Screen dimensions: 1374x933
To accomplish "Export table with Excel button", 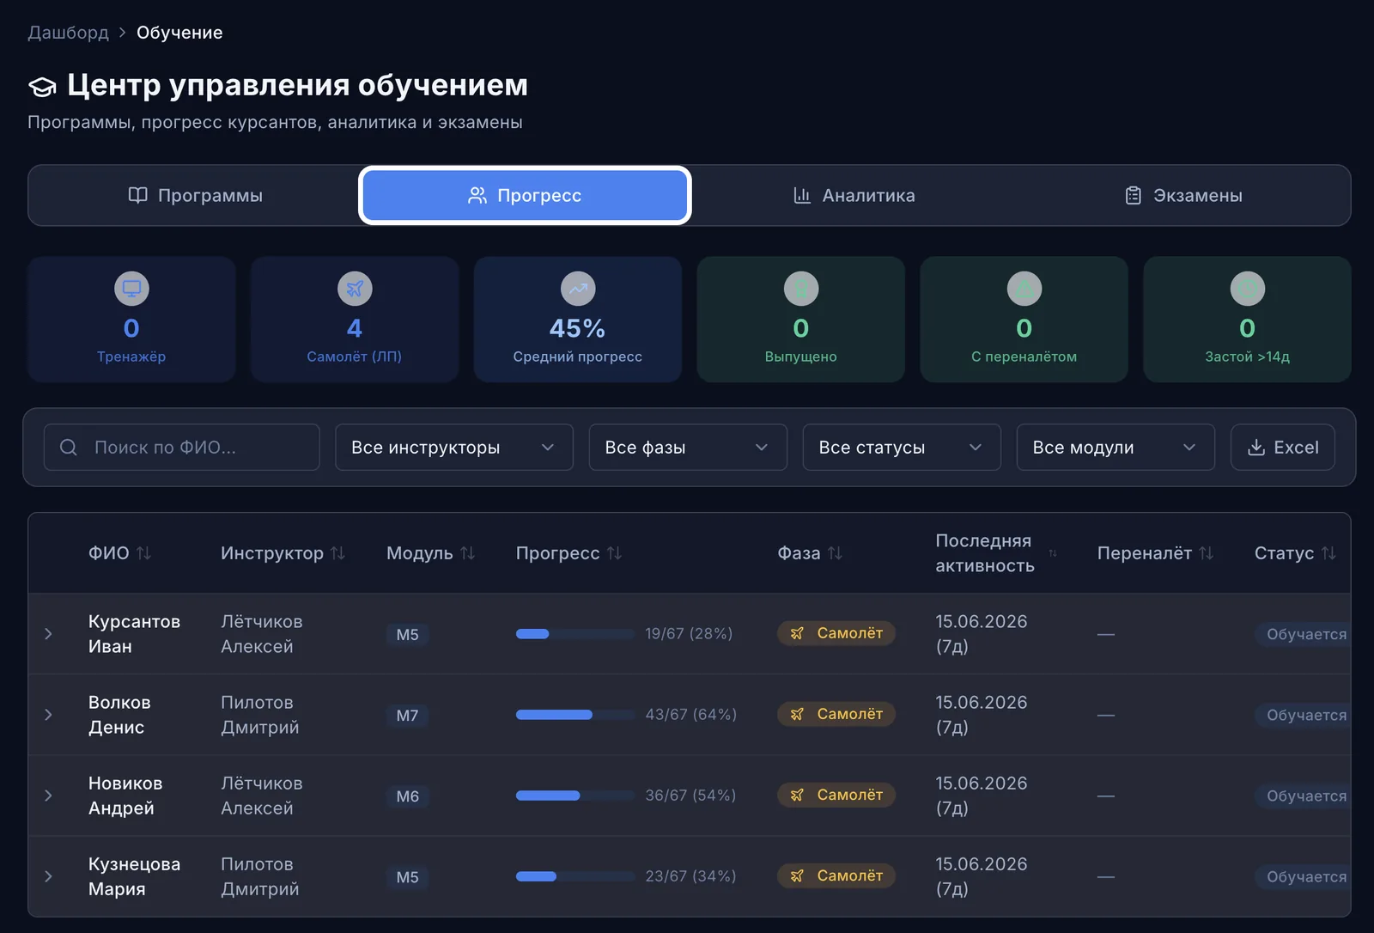I will point(1283,447).
